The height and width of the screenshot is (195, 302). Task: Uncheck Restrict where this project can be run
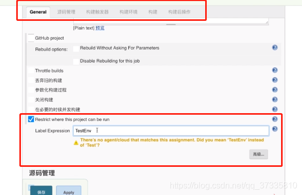pyautogui.click(x=31, y=119)
